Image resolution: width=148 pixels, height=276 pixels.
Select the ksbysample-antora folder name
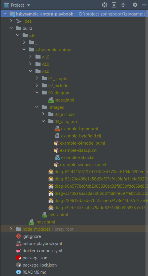[x=53, y=50]
